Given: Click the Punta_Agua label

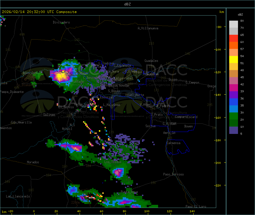Looking at the screenshot, I should click(129, 192).
